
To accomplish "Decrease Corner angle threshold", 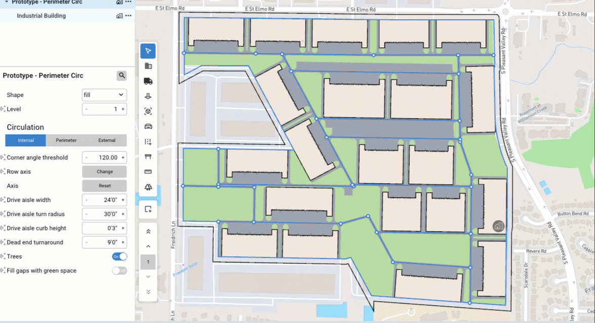I will [x=87, y=157].
